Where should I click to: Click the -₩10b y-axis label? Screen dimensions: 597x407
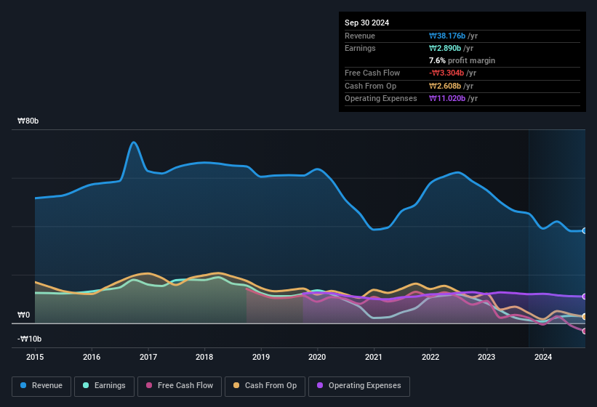coord(29,339)
